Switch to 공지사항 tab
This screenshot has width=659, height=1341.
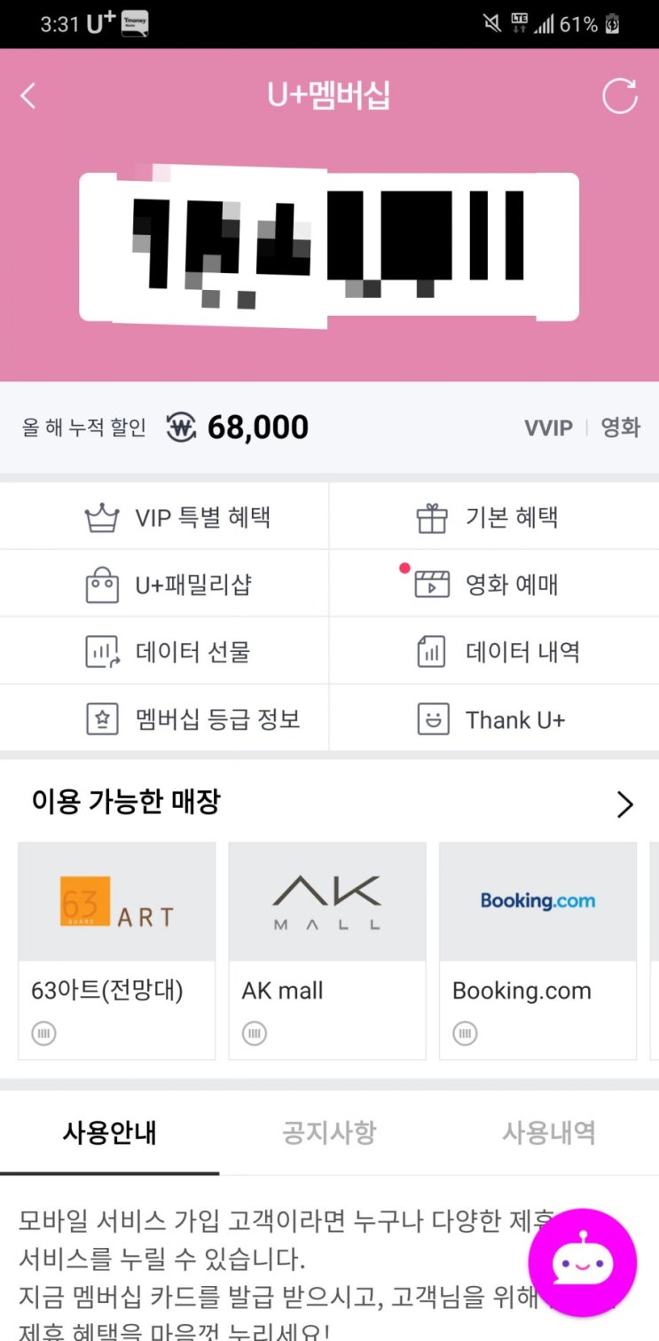coord(329,1133)
